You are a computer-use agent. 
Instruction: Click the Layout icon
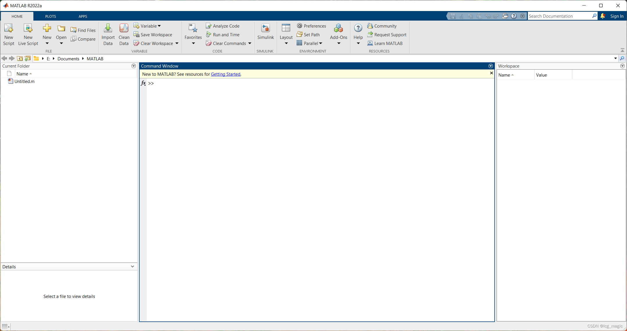click(286, 28)
